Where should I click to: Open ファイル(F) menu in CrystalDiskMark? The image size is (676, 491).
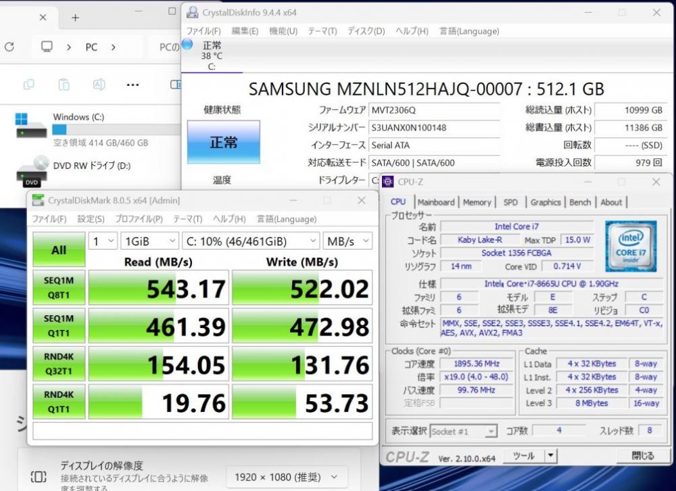(x=49, y=219)
